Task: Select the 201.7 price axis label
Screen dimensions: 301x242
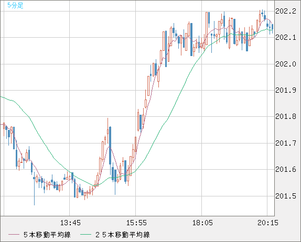Action: (x=286, y=143)
